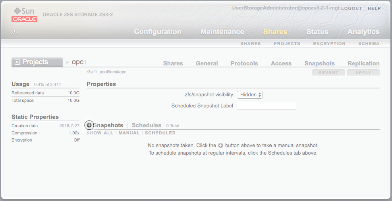Click the LOGOUT link
392x201 pixels.
pos(351,8)
